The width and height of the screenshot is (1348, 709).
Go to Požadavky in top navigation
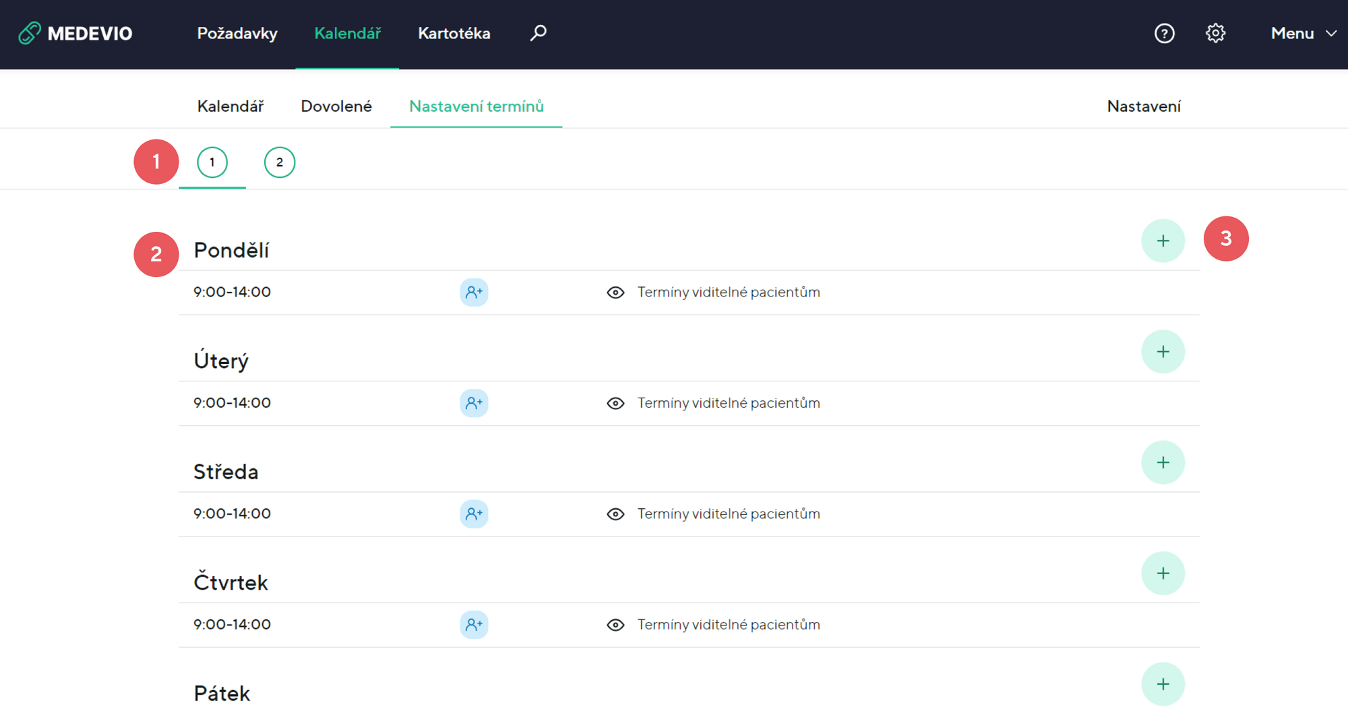[x=237, y=33]
